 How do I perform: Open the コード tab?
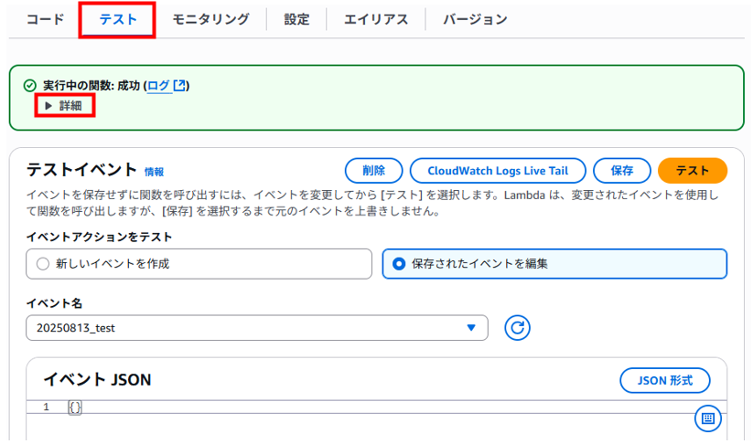(x=45, y=19)
